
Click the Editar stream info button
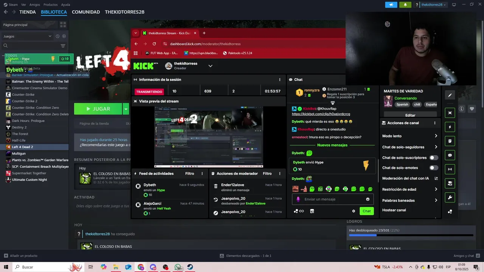[x=410, y=115]
